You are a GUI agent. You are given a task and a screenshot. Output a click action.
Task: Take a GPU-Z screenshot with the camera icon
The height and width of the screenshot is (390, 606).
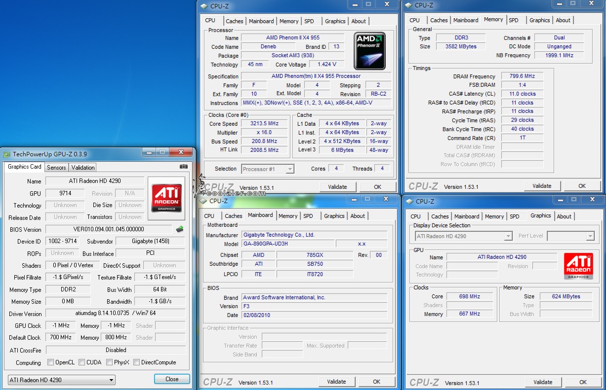coord(183,167)
